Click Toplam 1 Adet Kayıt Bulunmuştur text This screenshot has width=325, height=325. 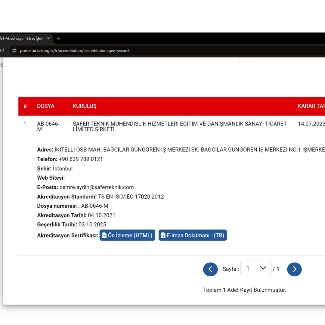pos(244,290)
